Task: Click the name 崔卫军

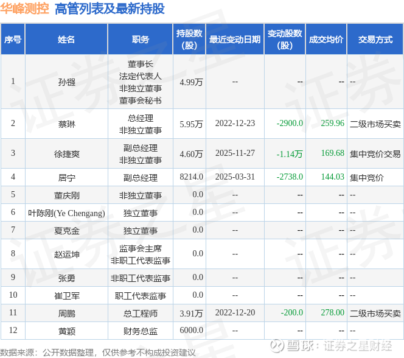Action: coord(66,296)
